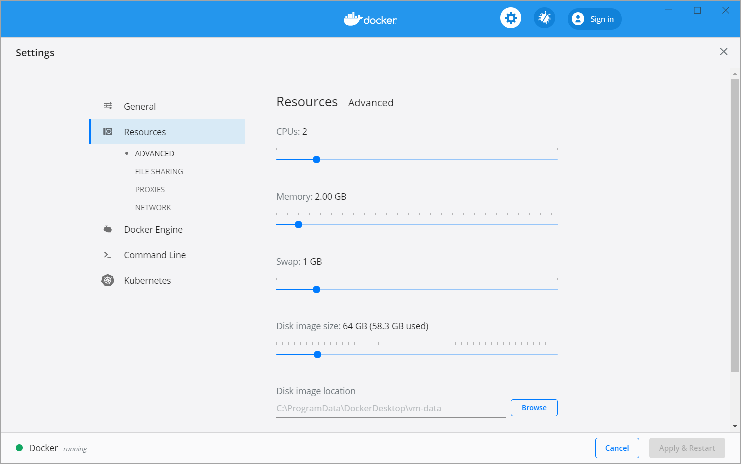Click the Docker Engine whale icon
The image size is (741, 464).
(x=108, y=229)
